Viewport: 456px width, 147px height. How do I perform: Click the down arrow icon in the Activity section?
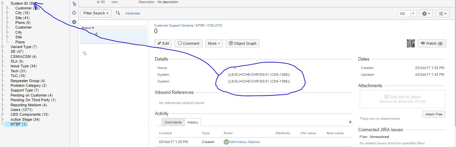click(350, 122)
